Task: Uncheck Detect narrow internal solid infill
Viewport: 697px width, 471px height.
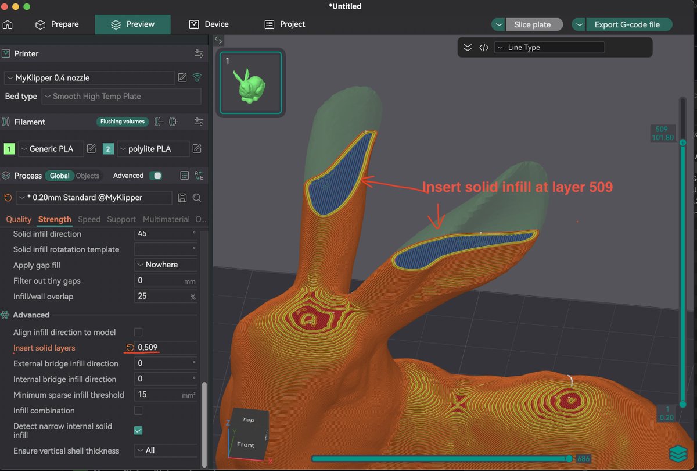Action: tap(138, 430)
